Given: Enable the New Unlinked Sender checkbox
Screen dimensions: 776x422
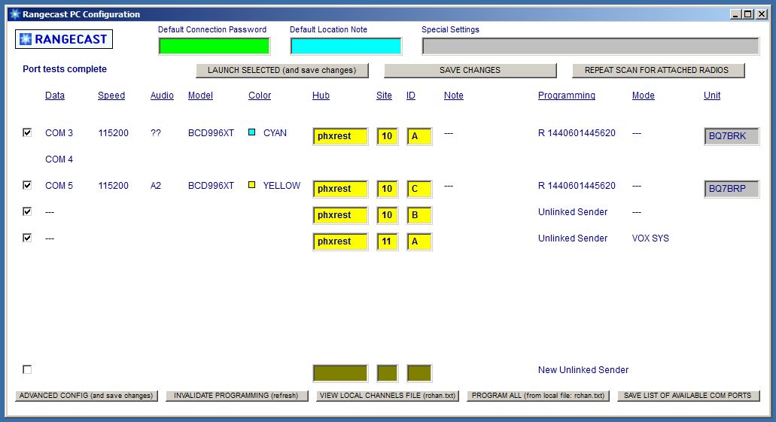Looking at the screenshot, I should [27, 369].
